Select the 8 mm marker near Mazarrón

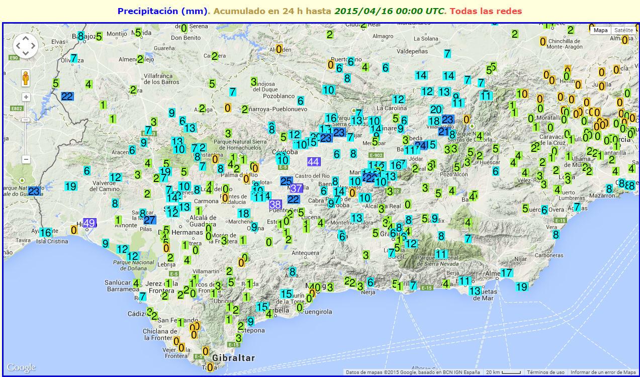(609, 189)
